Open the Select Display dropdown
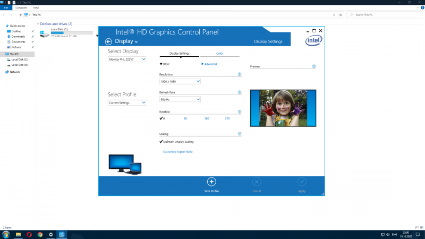Viewport: 425px width, 239px height. pos(126,59)
